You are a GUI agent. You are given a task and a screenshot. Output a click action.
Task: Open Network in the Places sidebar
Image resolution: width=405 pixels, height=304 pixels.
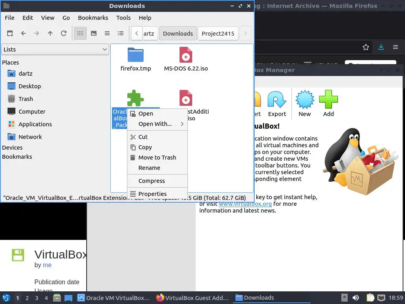coord(25,137)
